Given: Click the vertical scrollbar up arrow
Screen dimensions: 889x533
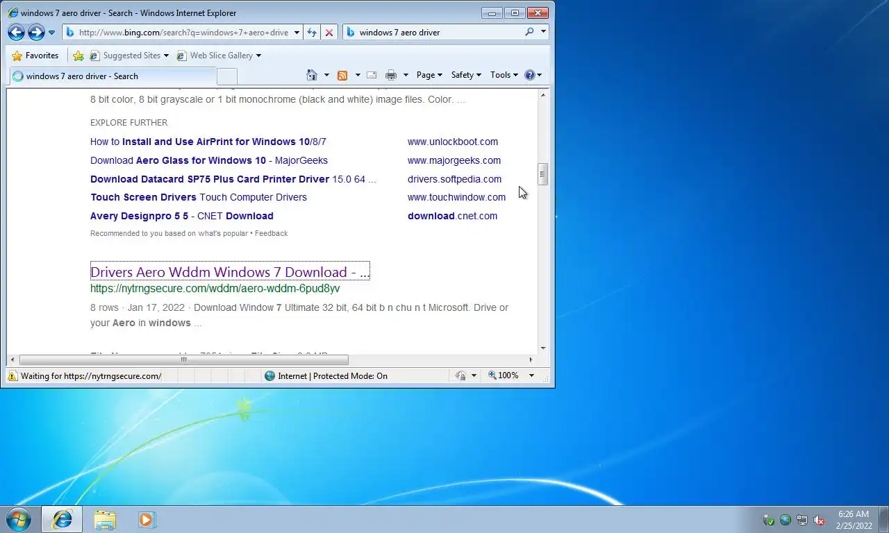Looking at the screenshot, I should [543, 94].
